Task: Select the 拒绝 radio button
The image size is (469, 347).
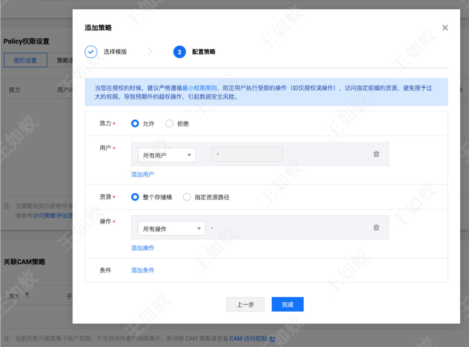Action: [169, 124]
